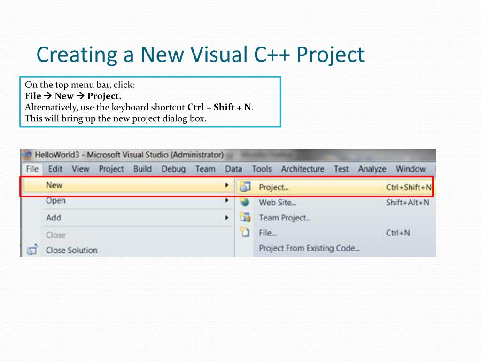Image resolution: width=481 pixels, height=361 pixels.
Task: Click the Ctrl+N shortcut text
Action: [398, 233]
